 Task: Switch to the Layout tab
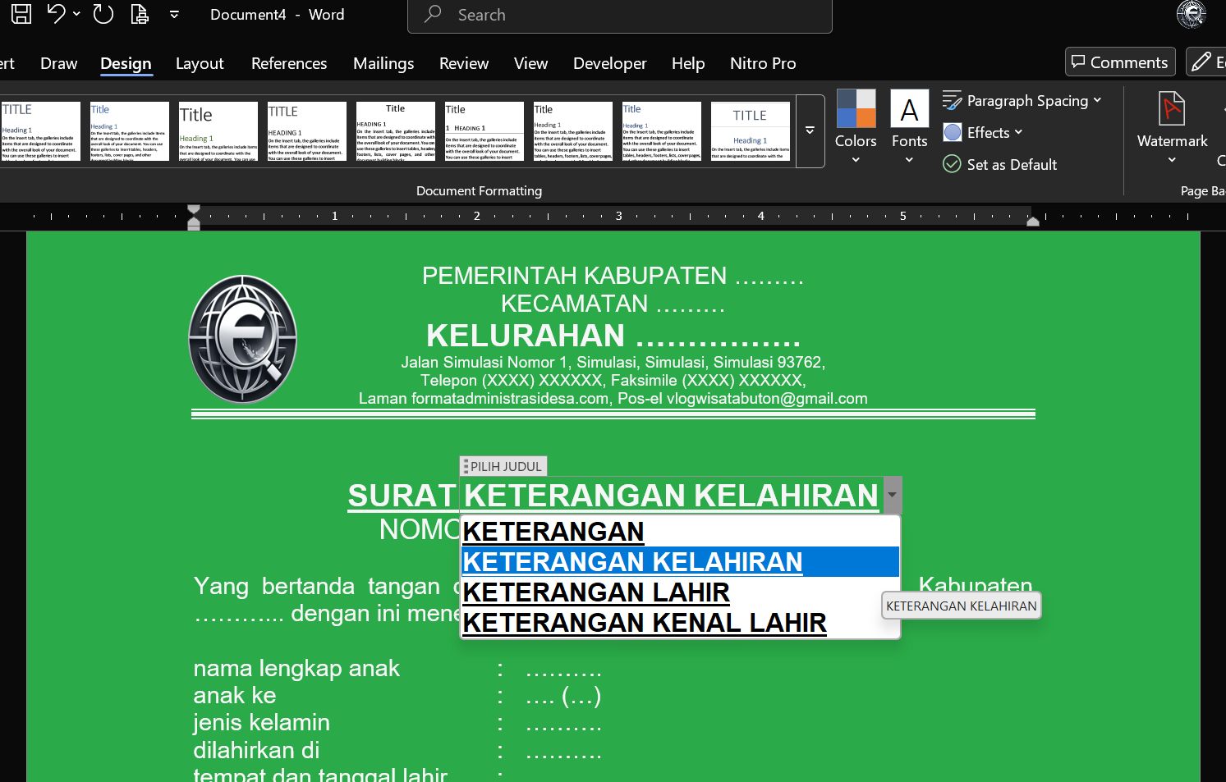pos(200,63)
